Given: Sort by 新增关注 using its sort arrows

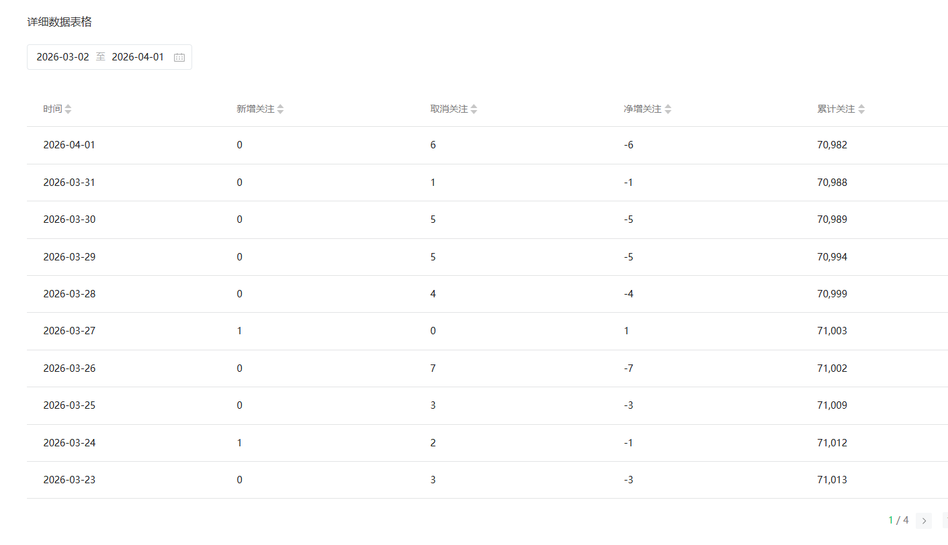Looking at the screenshot, I should 280,109.
